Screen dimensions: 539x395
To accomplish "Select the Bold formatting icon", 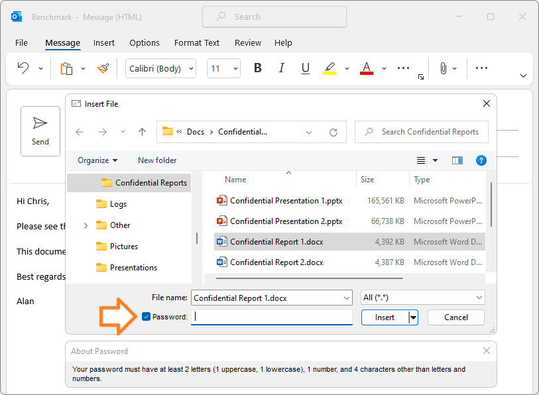I will tap(257, 68).
